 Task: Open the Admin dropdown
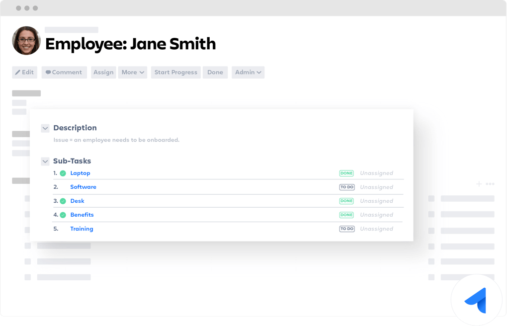pos(248,72)
